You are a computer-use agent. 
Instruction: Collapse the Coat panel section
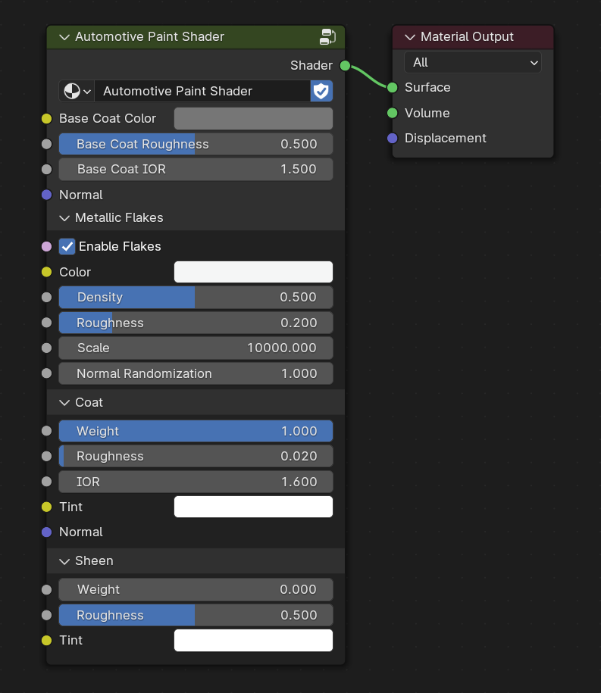click(64, 402)
